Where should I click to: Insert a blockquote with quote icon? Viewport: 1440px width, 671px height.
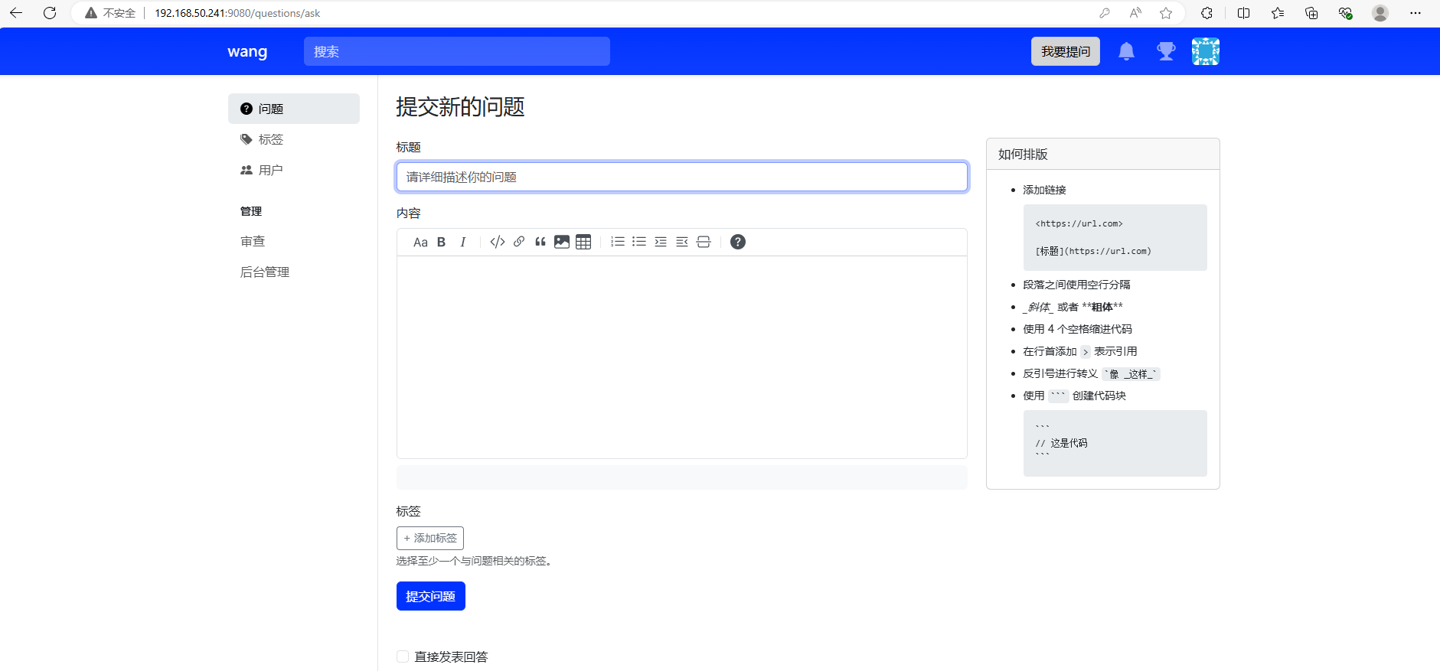click(x=540, y=243)
